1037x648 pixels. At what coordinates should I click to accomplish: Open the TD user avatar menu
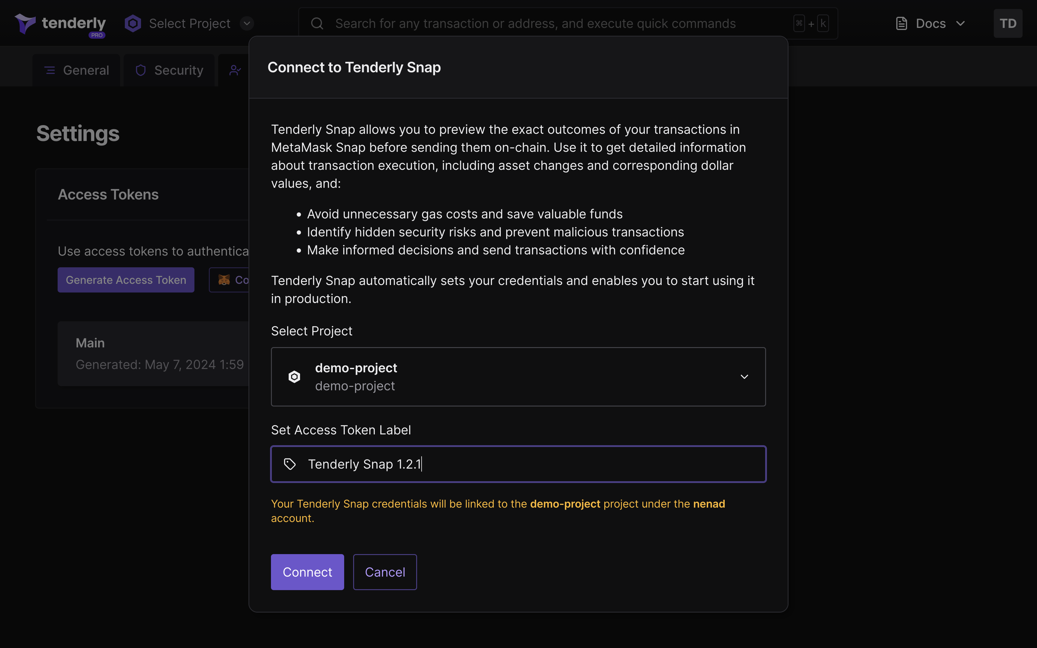(x=1008, y=24)
